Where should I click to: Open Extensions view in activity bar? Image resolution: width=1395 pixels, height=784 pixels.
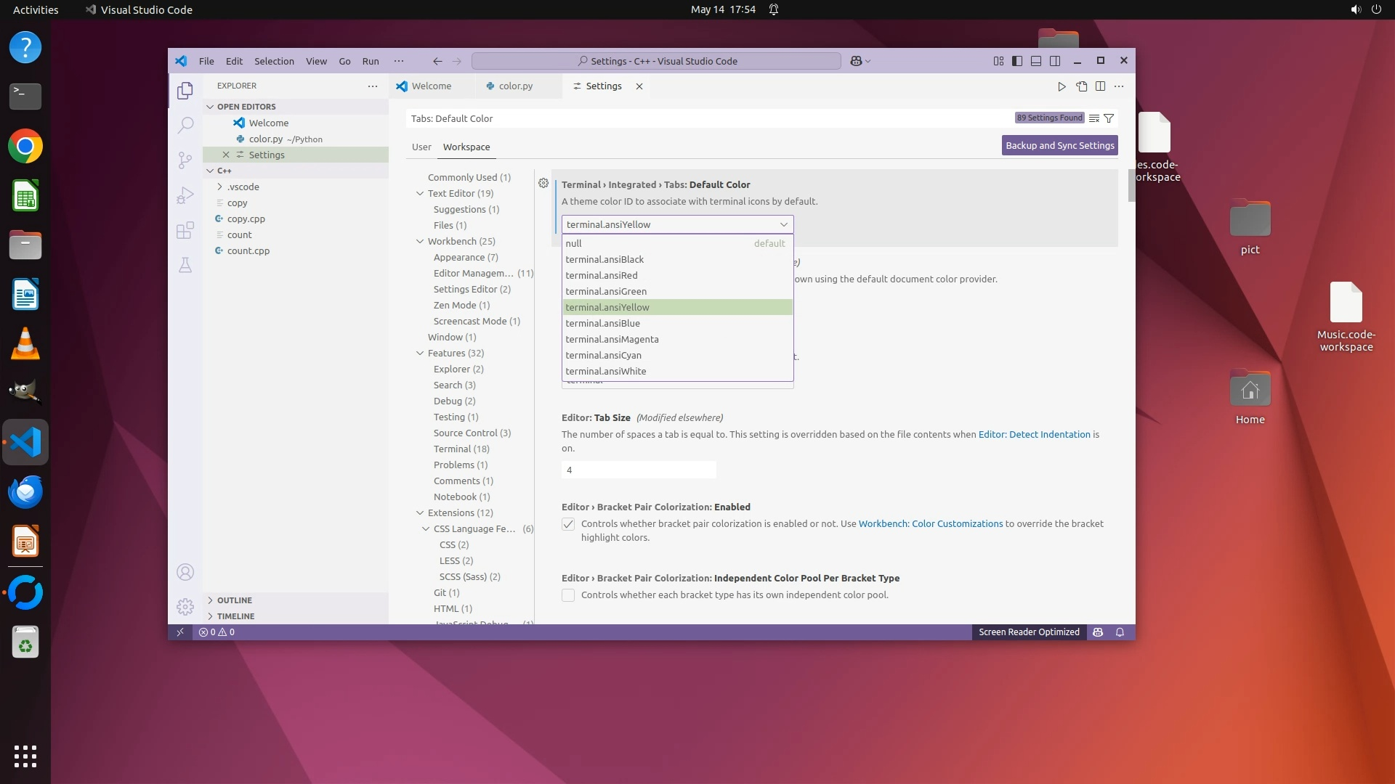point(185,230)
